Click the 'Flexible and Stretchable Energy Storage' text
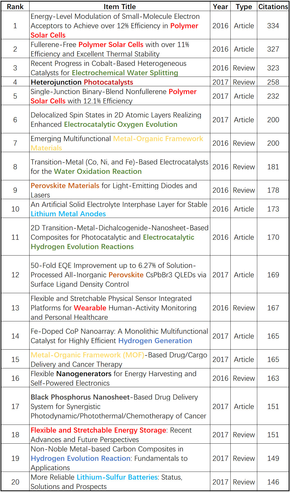The height and width of the screenshot is (492, 290). click(98, 430)
